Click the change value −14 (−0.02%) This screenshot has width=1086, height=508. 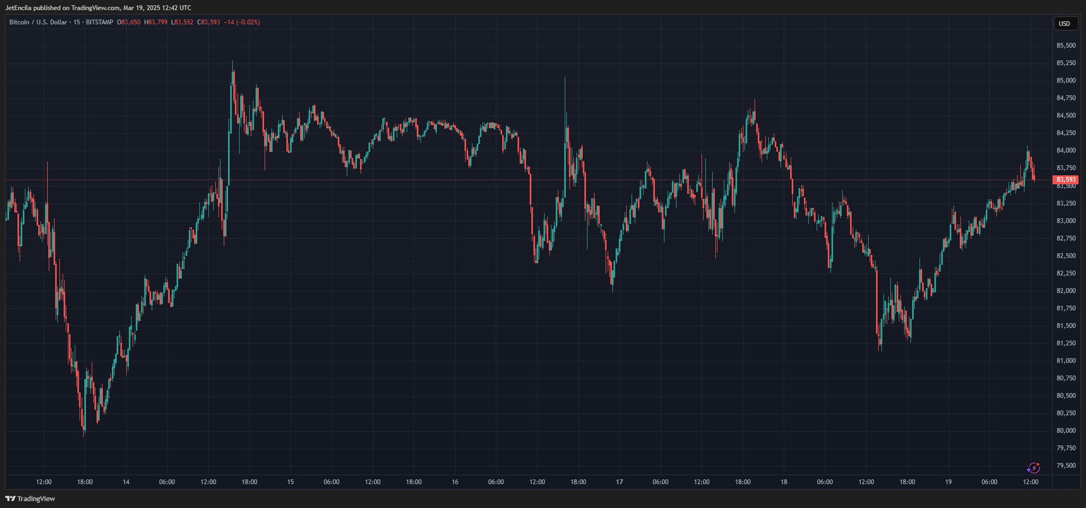242,22
